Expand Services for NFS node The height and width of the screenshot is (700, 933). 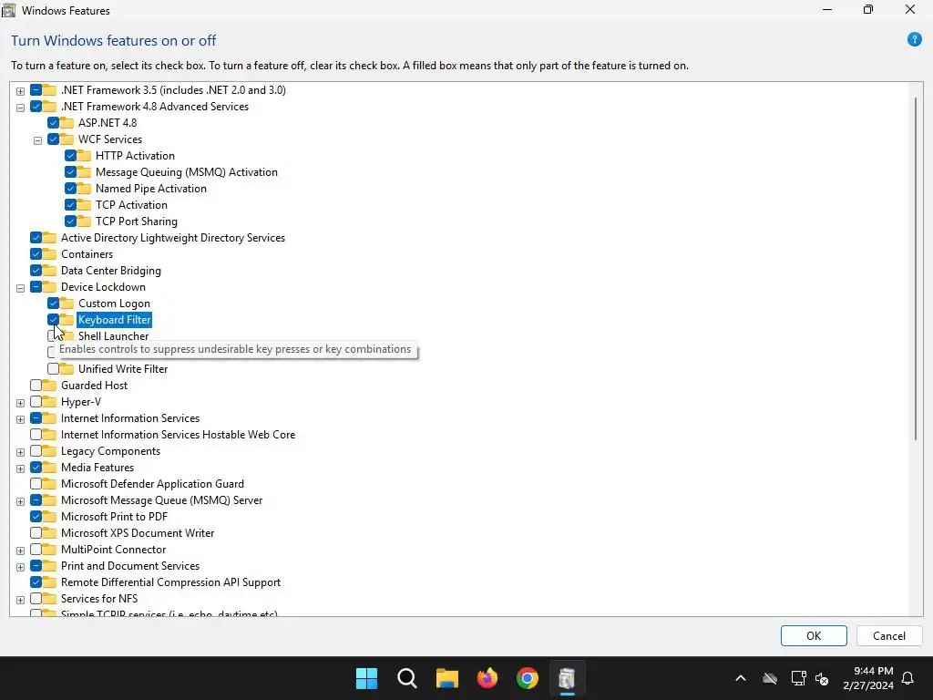coord(20,600)
